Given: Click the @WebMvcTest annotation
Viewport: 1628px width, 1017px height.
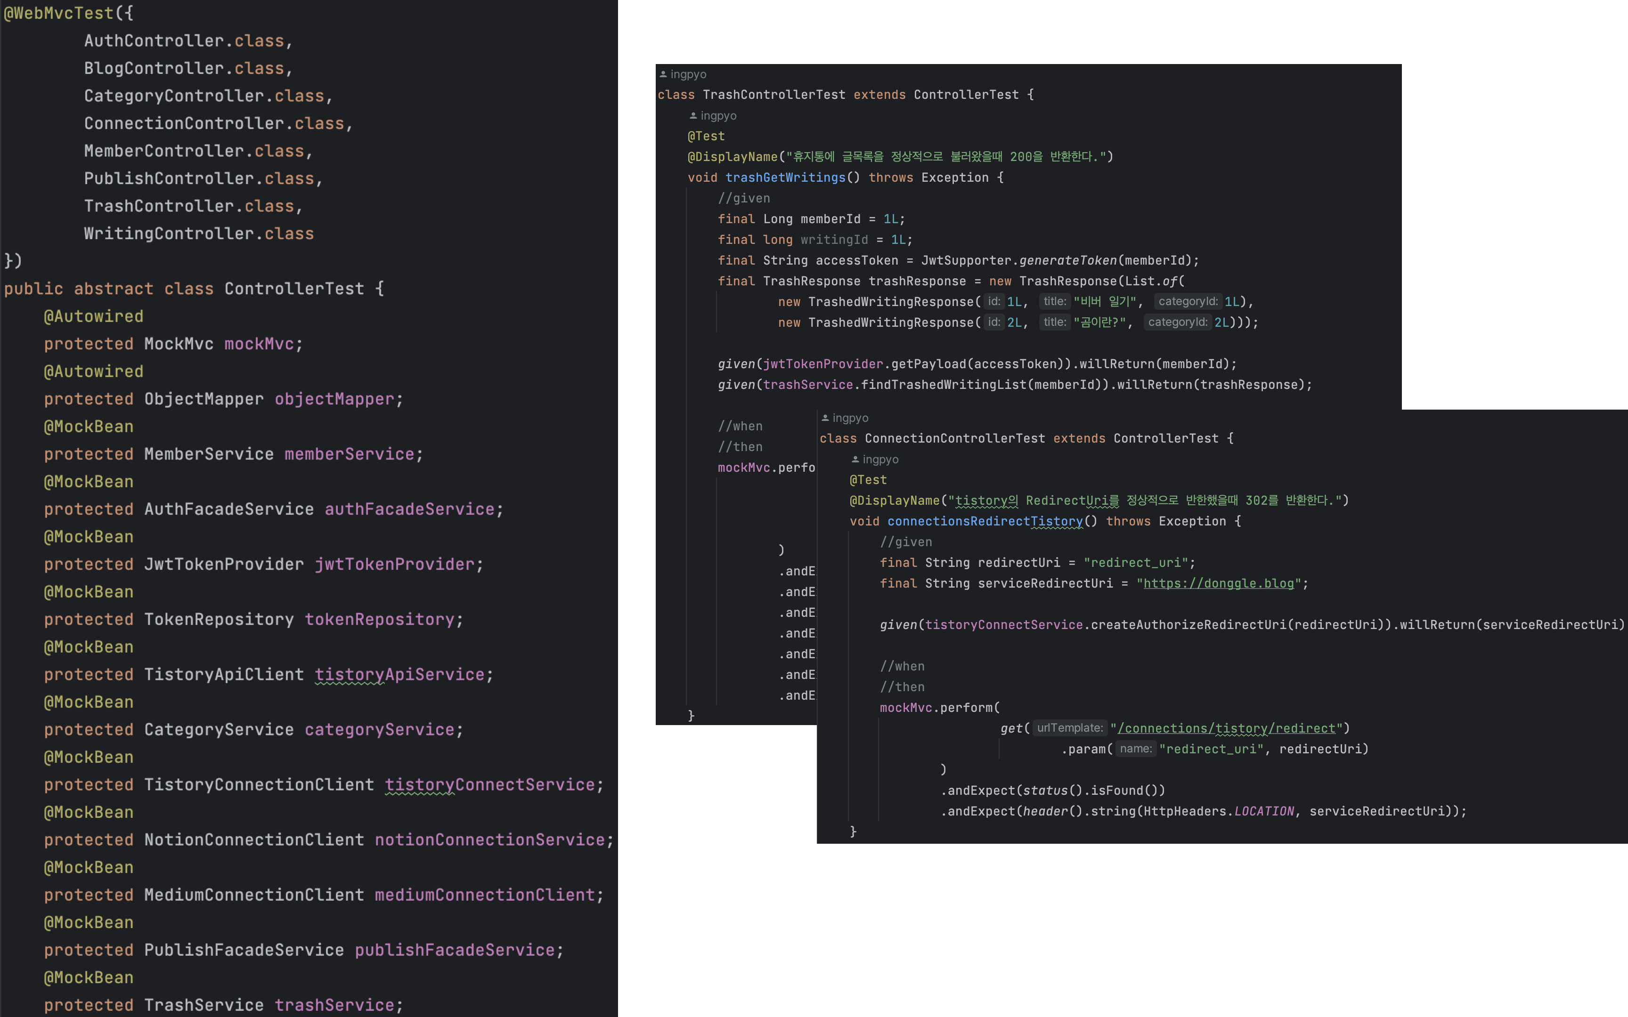Looking at the screenshot, I should click(58, 14).
